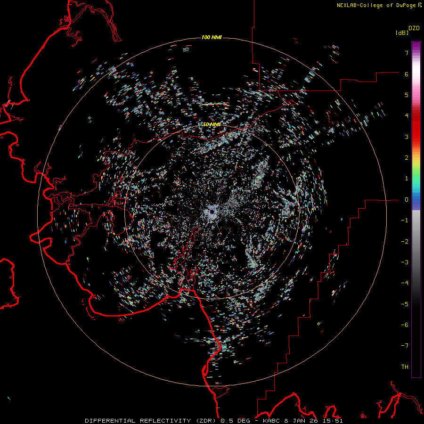
Task: Click the "5" value on the color scale
Action: (407, 95)
